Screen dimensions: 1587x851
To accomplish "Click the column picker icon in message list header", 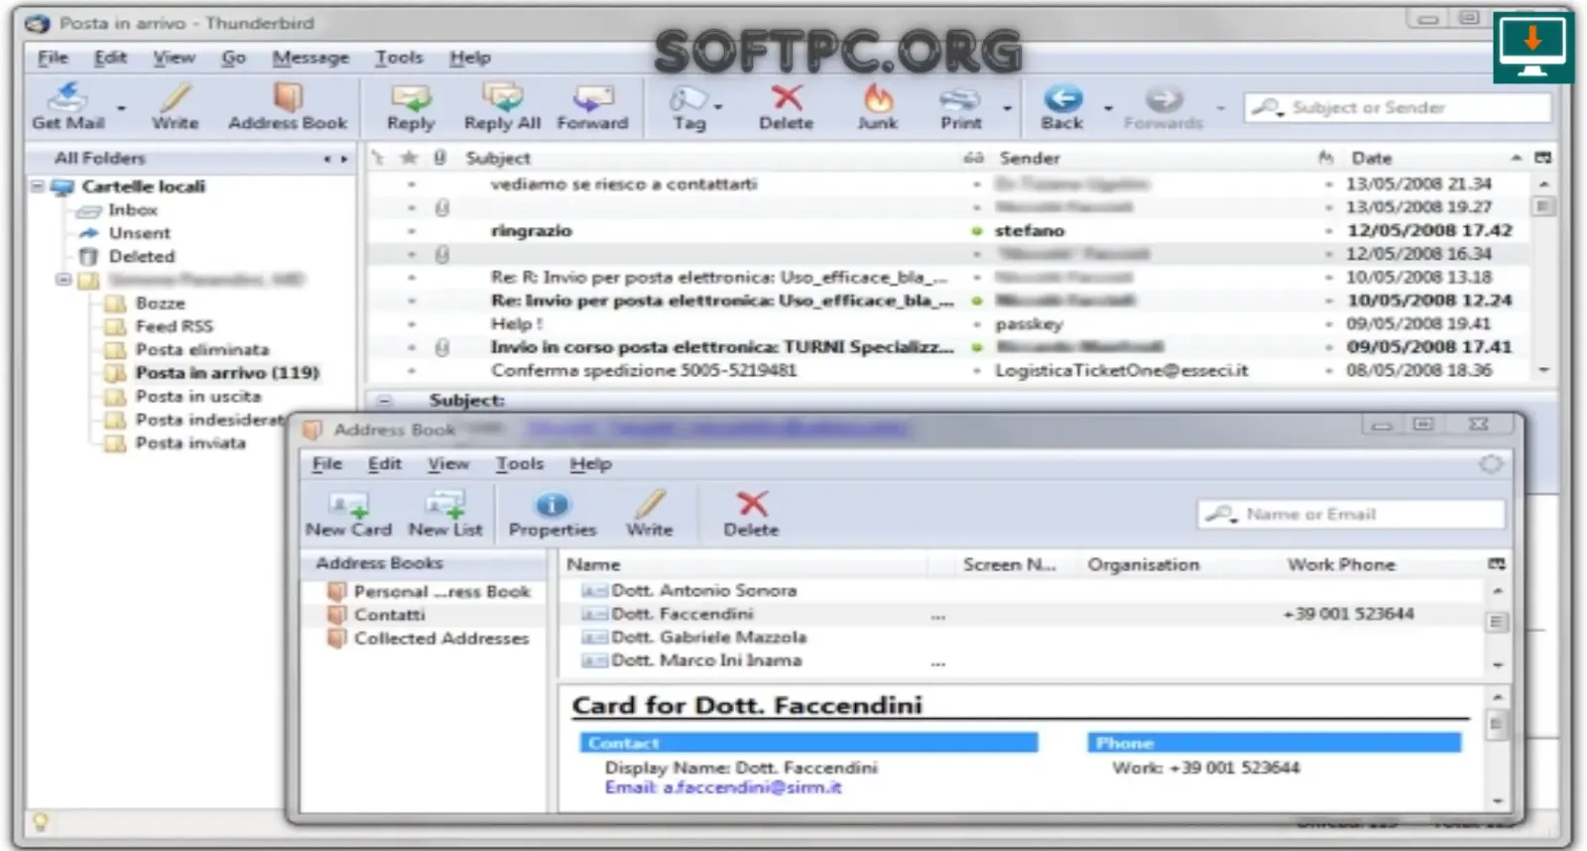I will [1542, 158].
